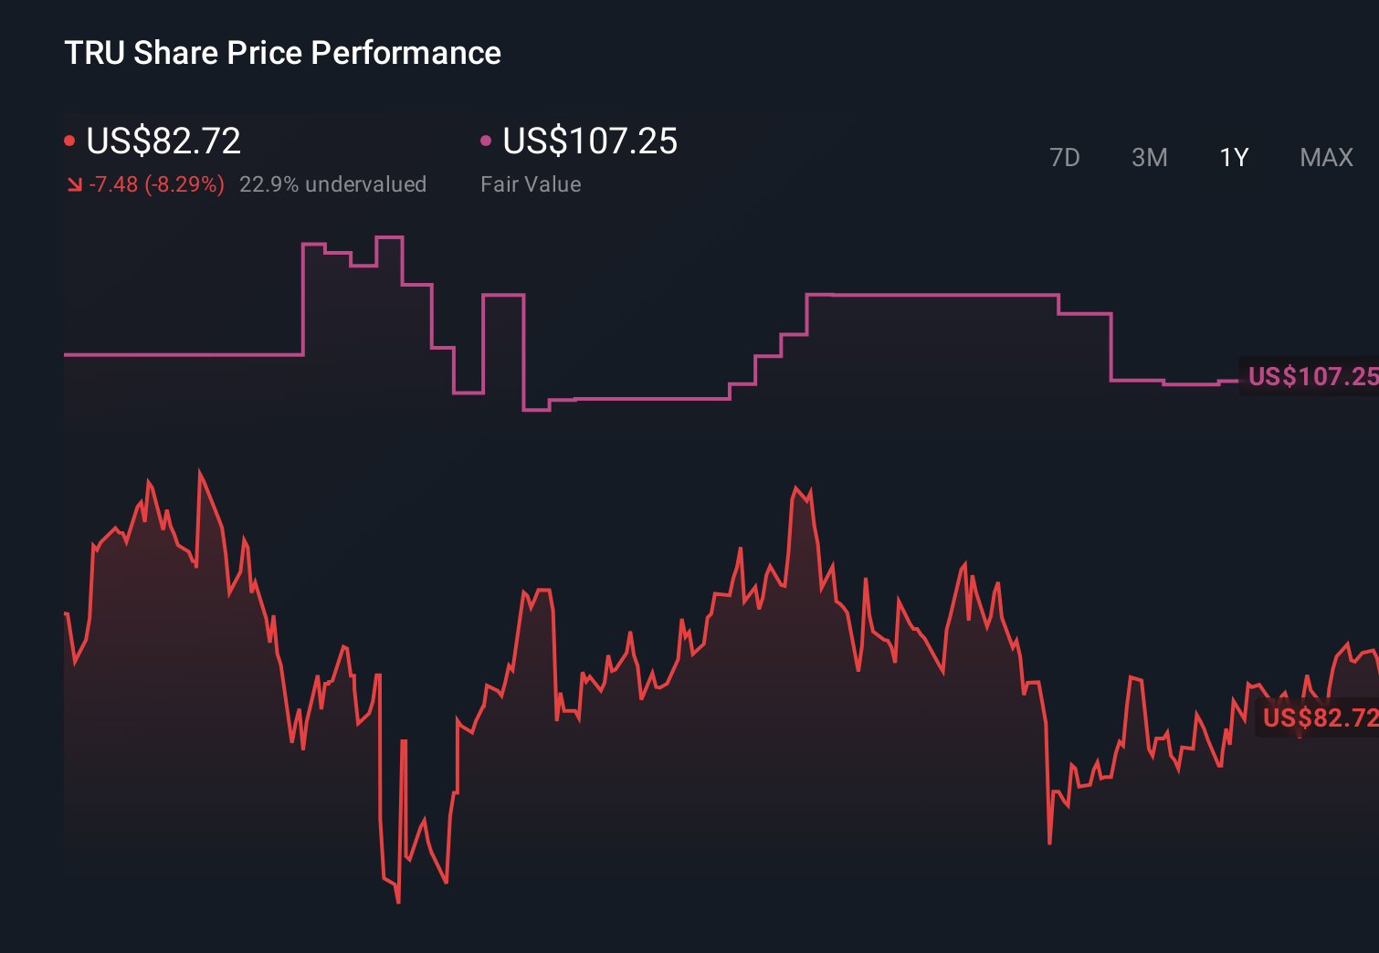Switch to the 7D time range

tap(1065, 157)
